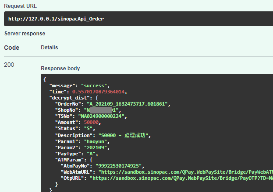Viewport: 273px width, 192px height.
Task: Click Param1 value haoyun
Action: coord(96,142)
